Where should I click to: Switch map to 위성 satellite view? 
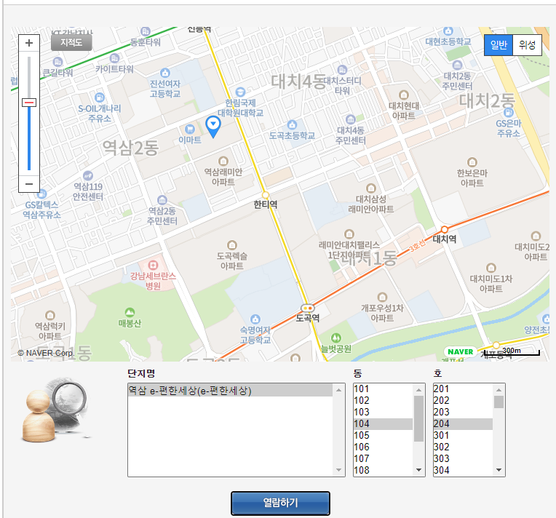click(x=527, y=45)
